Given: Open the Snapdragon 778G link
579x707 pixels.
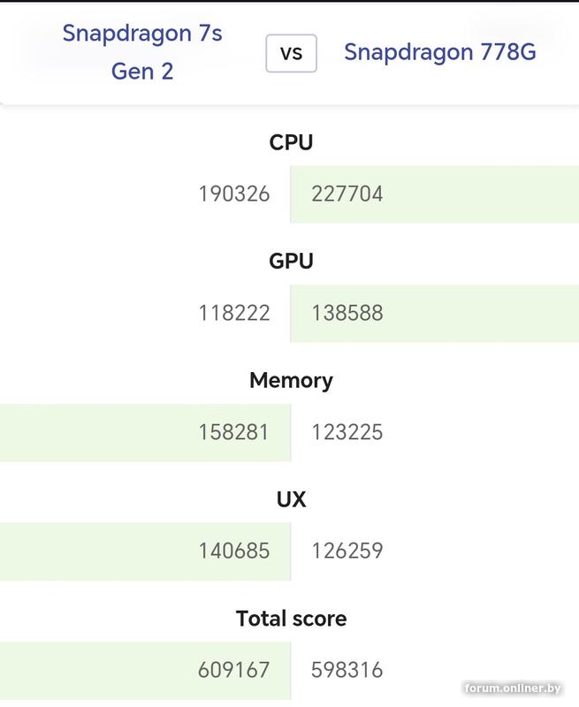Looking at the screenshot, I should pos(439,52).
